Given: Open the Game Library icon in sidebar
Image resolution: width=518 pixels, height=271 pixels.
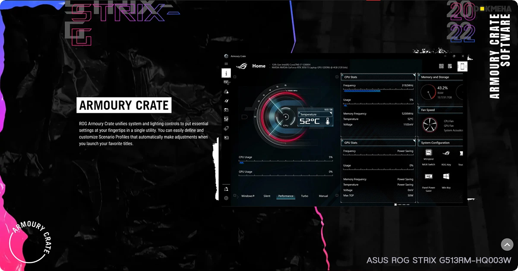Looking at the screenshot, I should pos(226,110).
